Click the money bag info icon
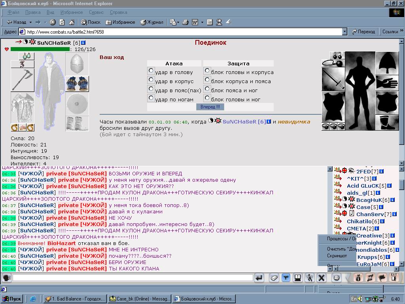The image size is (405, 304). (358, 278)
